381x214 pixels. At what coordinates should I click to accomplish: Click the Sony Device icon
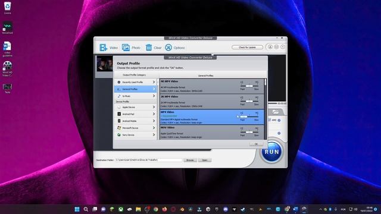coord(119,135)
